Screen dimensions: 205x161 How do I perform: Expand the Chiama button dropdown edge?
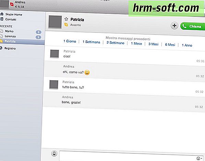coord(204,26)
